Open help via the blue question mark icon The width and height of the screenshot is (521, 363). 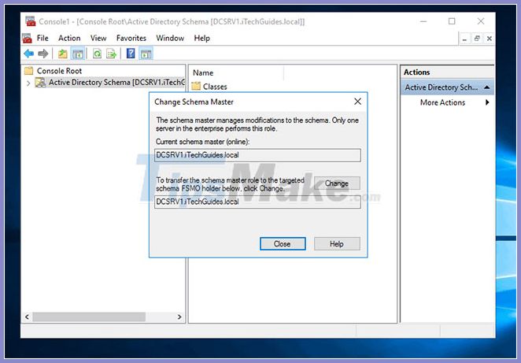[x=131, y=54]
